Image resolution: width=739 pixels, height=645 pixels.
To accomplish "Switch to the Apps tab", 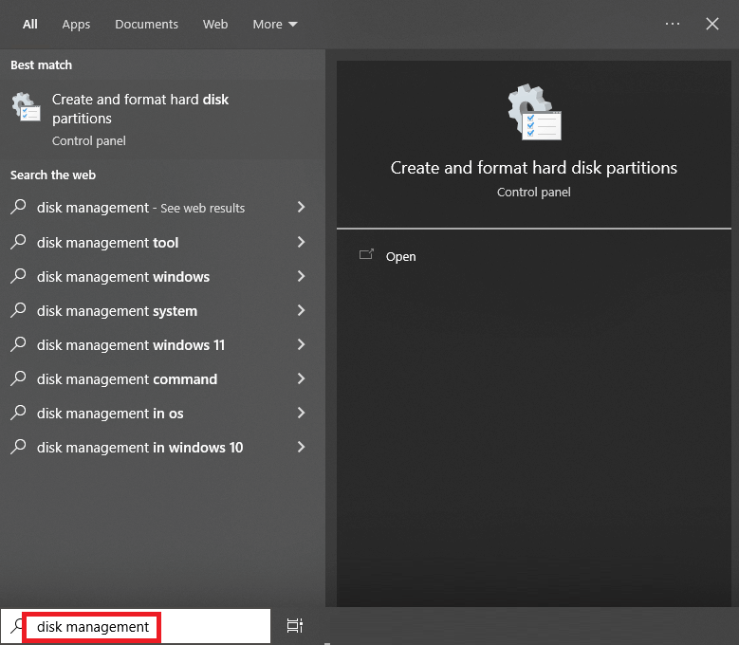I will (76, 24).
